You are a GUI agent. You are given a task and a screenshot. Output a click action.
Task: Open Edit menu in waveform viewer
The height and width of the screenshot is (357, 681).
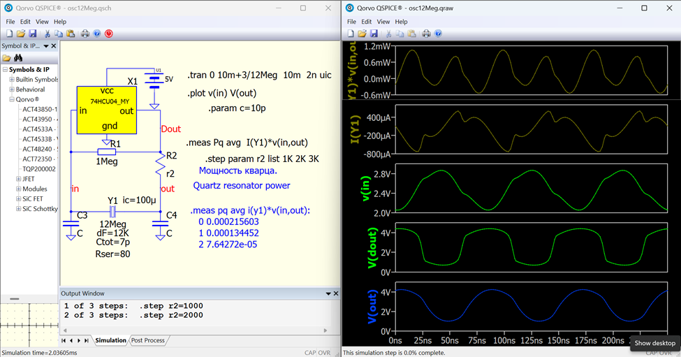point(367,22)
